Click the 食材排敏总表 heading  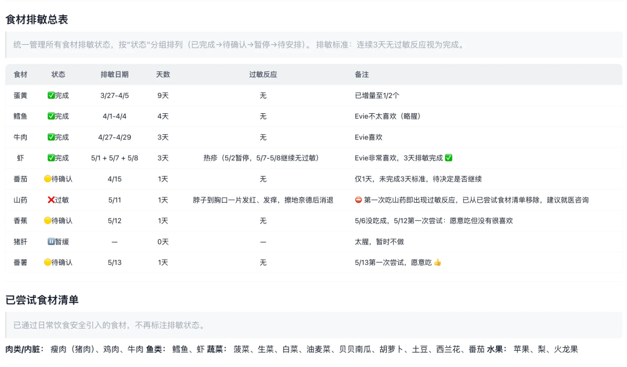coord(37,20)
